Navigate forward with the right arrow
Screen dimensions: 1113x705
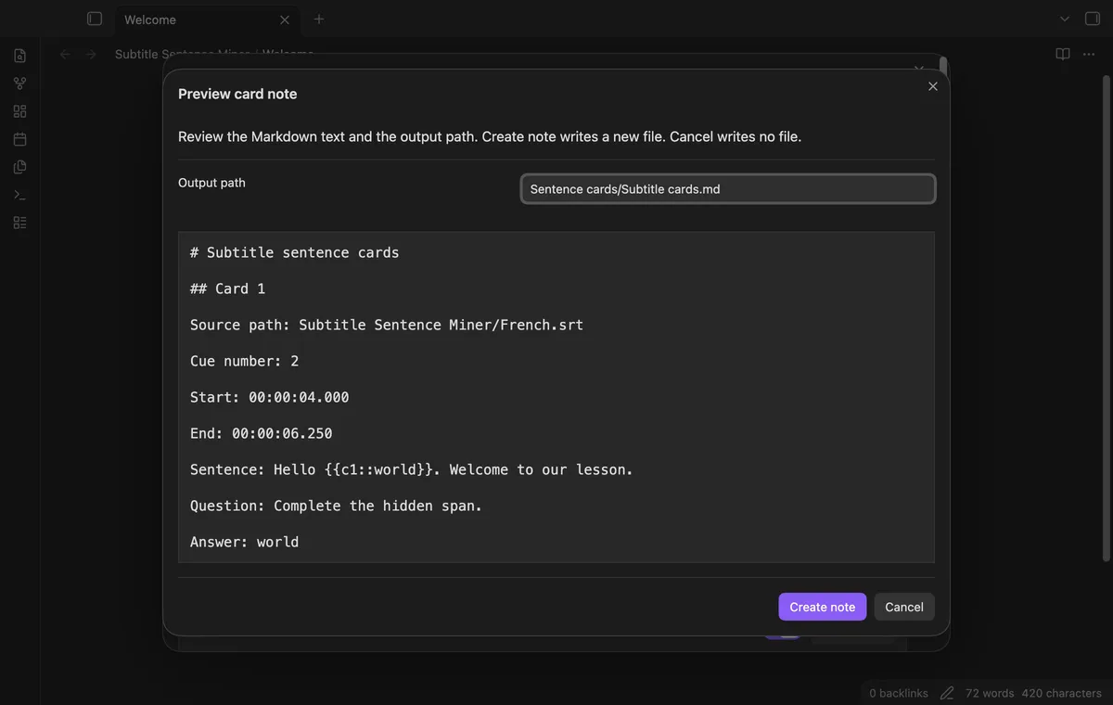pos(90,55)
